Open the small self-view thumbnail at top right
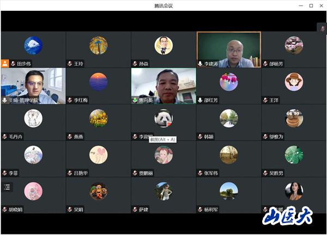Viewport: 327px width, 235px height. [x=322, y=28]
